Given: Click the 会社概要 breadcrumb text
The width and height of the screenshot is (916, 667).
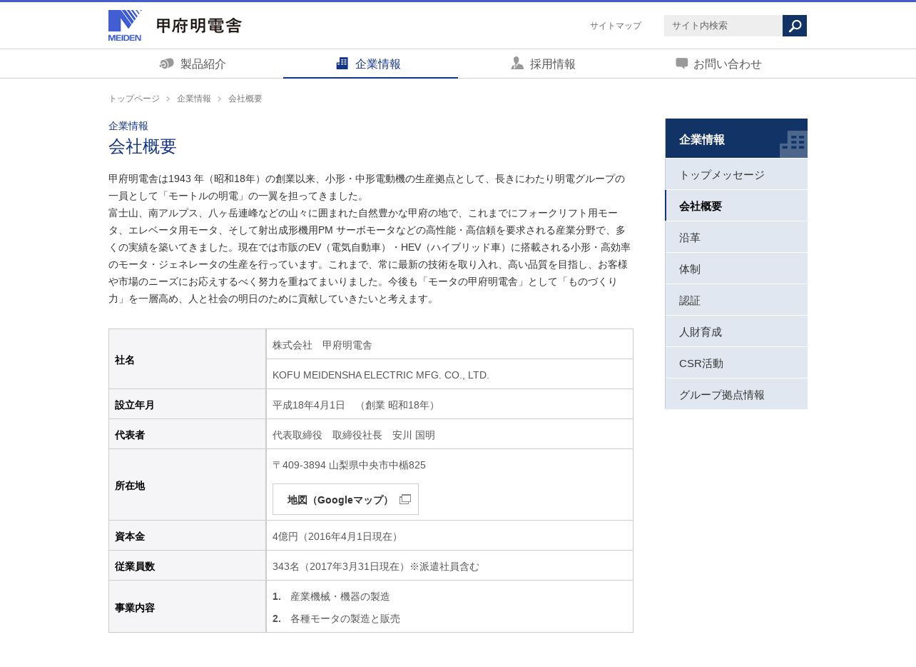Looking at the screenshot, I should point(245,99).
